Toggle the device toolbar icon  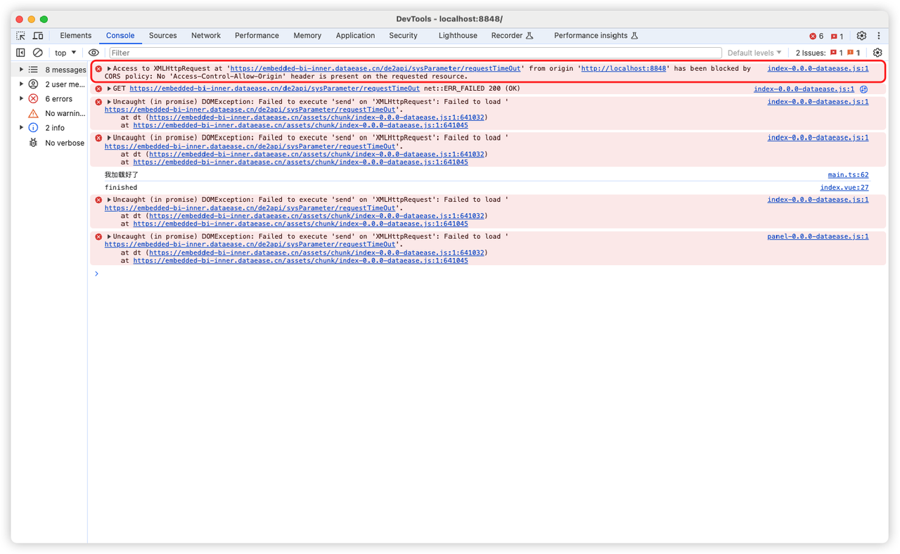tap(38, 36)
